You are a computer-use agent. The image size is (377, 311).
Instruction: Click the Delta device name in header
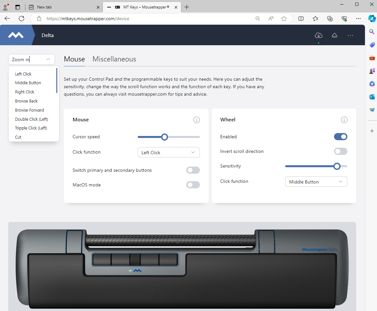[48, 35]
